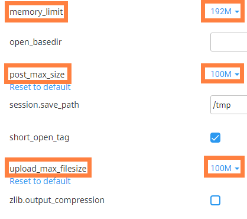The height and width of the screenshot is (219, 247).
Task: Click the caret arrow beside 192M
Action: point(237,12)
